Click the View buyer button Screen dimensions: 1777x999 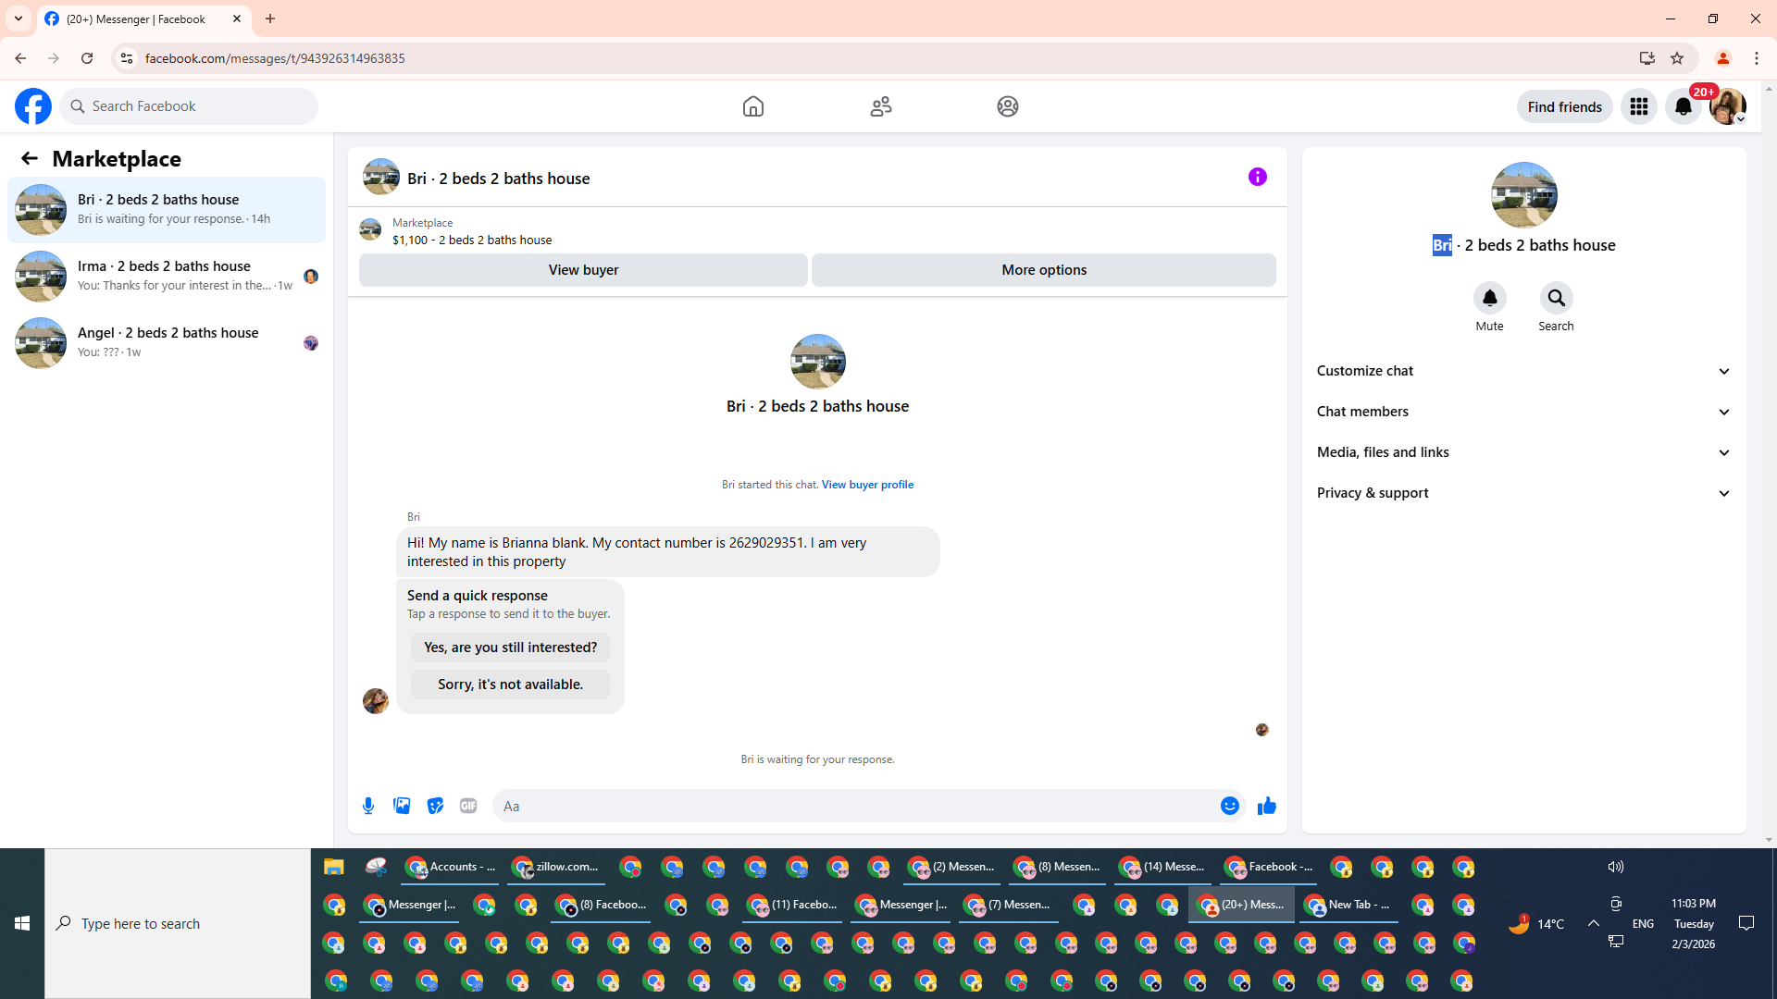(x=583, y=270)
